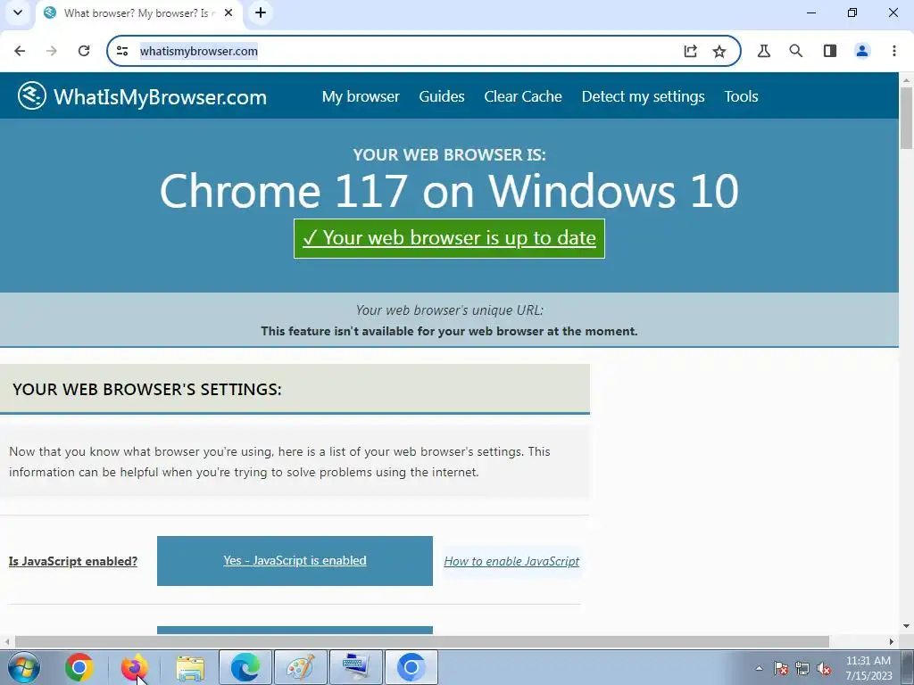Click the horizontal scrollbar thumb

point(422,641)
